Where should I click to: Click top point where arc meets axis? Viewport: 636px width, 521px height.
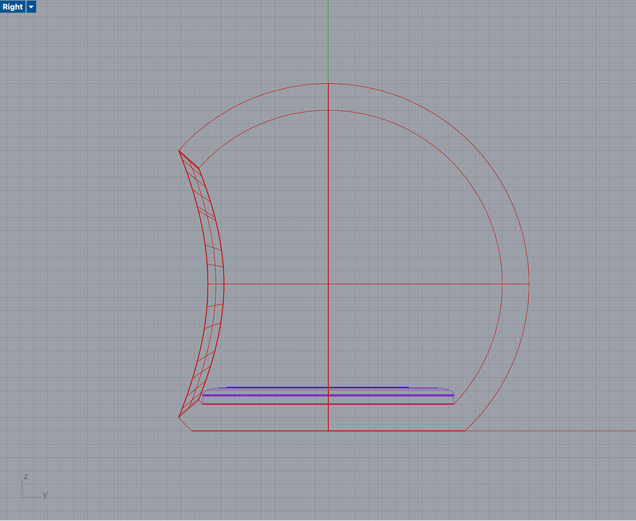coord(328,84)
